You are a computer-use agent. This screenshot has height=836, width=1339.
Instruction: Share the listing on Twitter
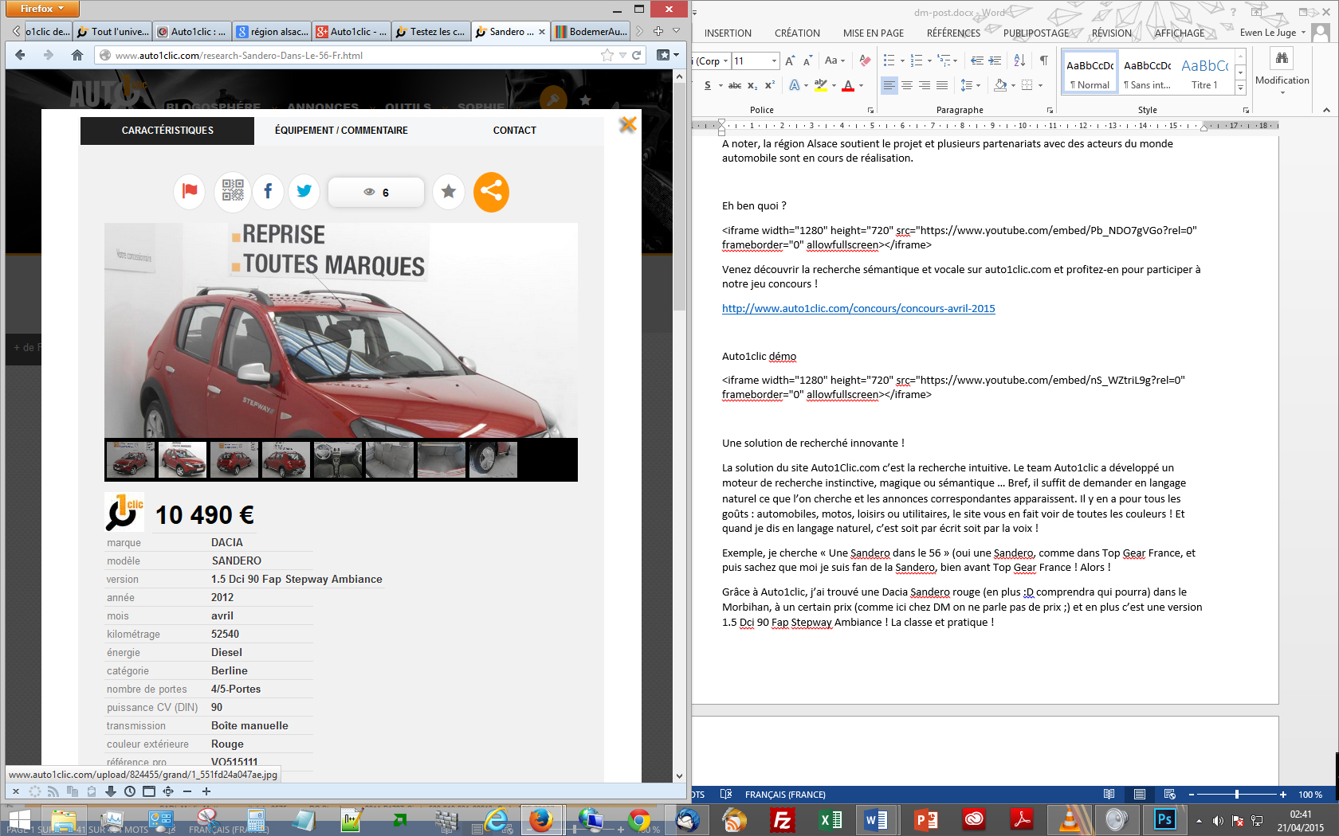[x=304, y=191]
